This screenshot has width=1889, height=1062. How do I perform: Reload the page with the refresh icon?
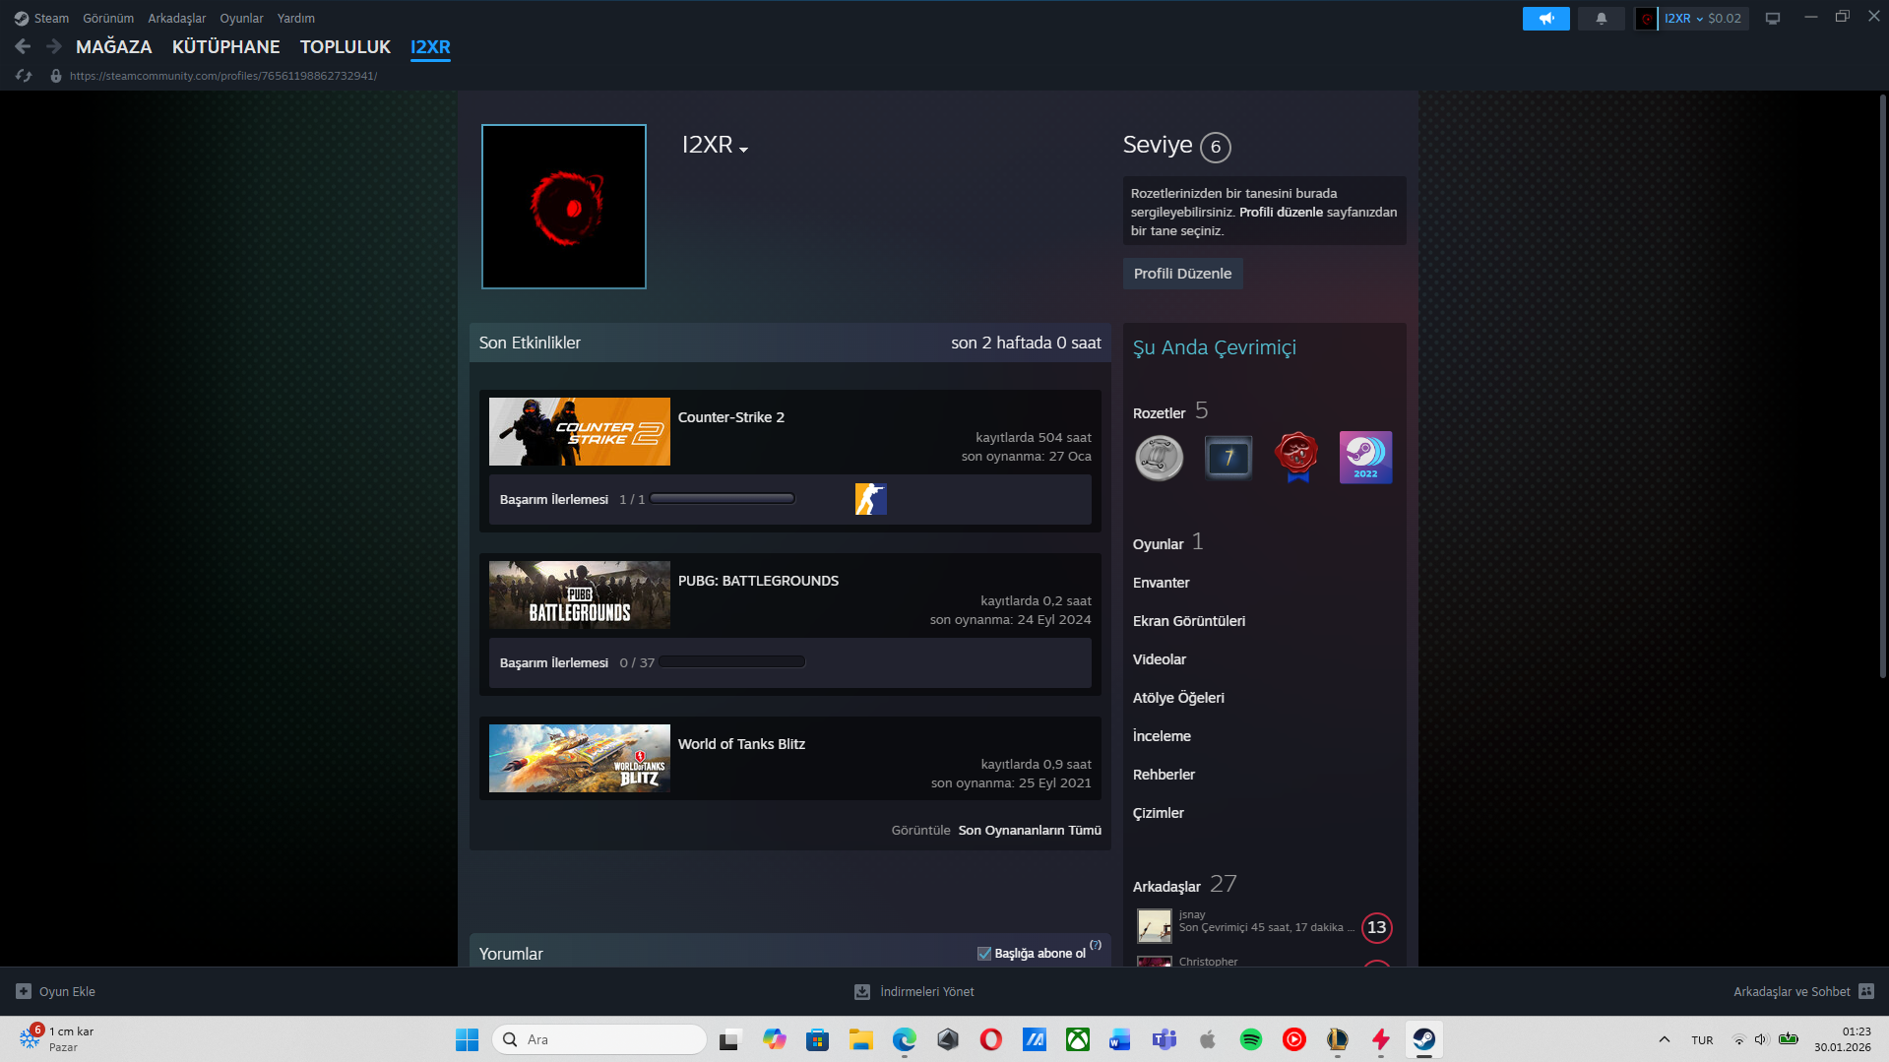(24, 76)
